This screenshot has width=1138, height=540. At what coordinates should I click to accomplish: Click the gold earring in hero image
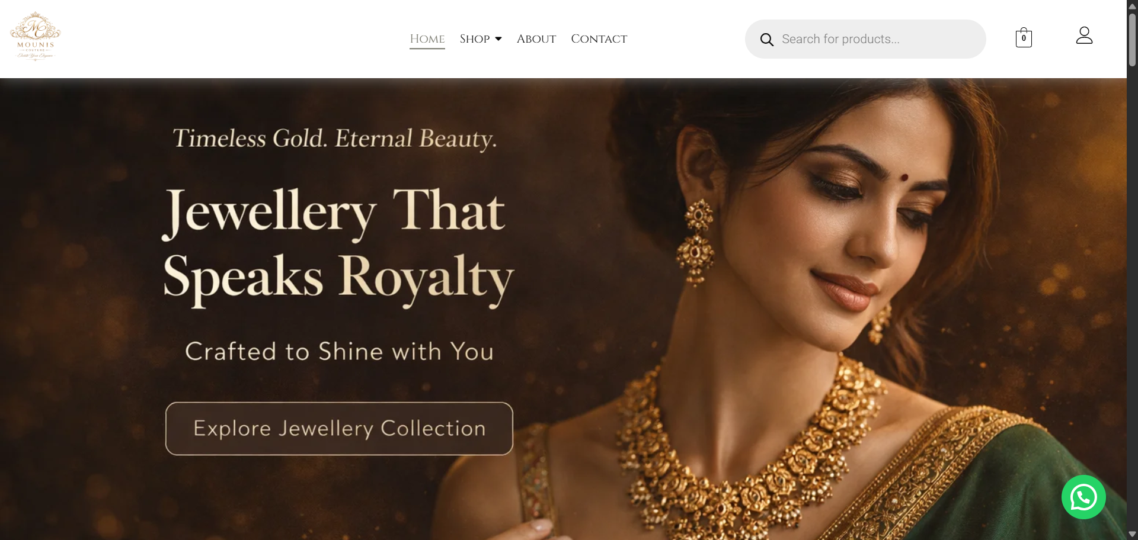pos(696,242)
